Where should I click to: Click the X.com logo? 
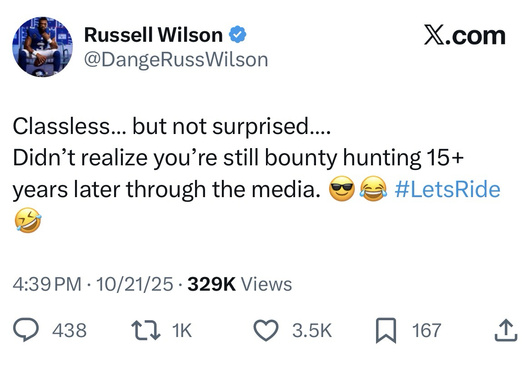pos(464,35)
